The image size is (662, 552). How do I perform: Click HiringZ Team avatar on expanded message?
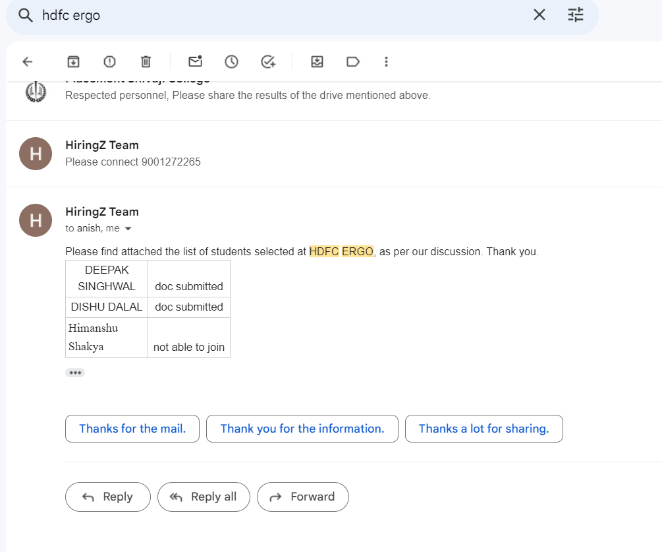pyautogui.click(x=36, y=220)
